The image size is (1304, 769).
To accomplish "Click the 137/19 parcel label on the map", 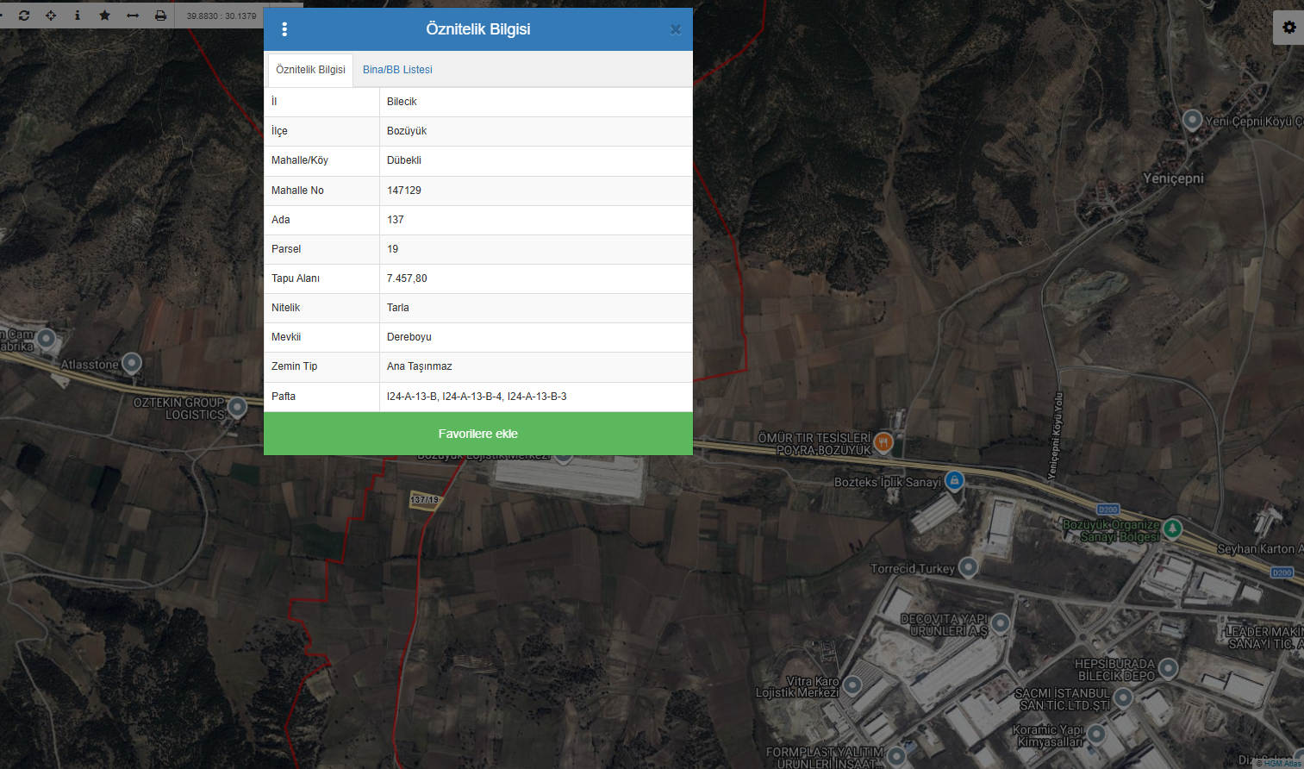I will (x=425, y=500).
